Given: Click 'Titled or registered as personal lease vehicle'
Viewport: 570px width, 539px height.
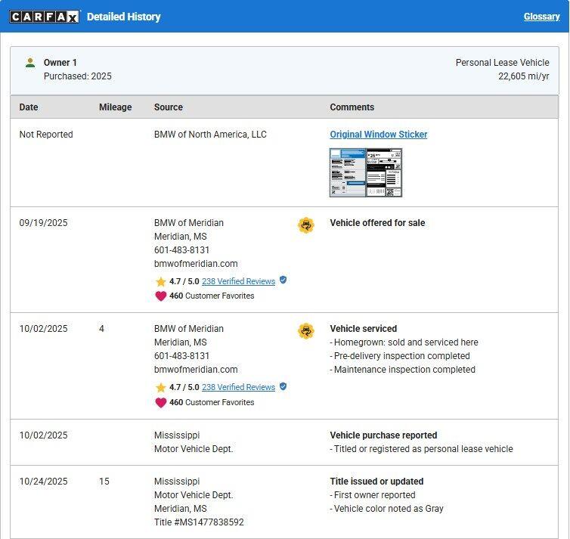Looking at the screenshot, I should click(421, 449).
